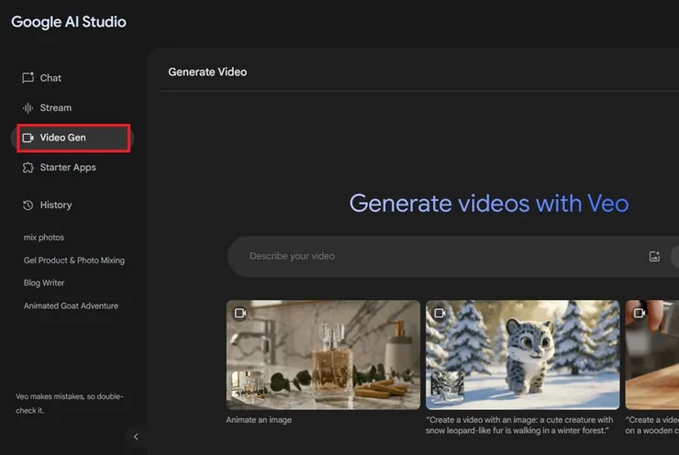Click the snow leopard prompt caption text
This screenshot has width=679, height=455.
pos(519,425)
